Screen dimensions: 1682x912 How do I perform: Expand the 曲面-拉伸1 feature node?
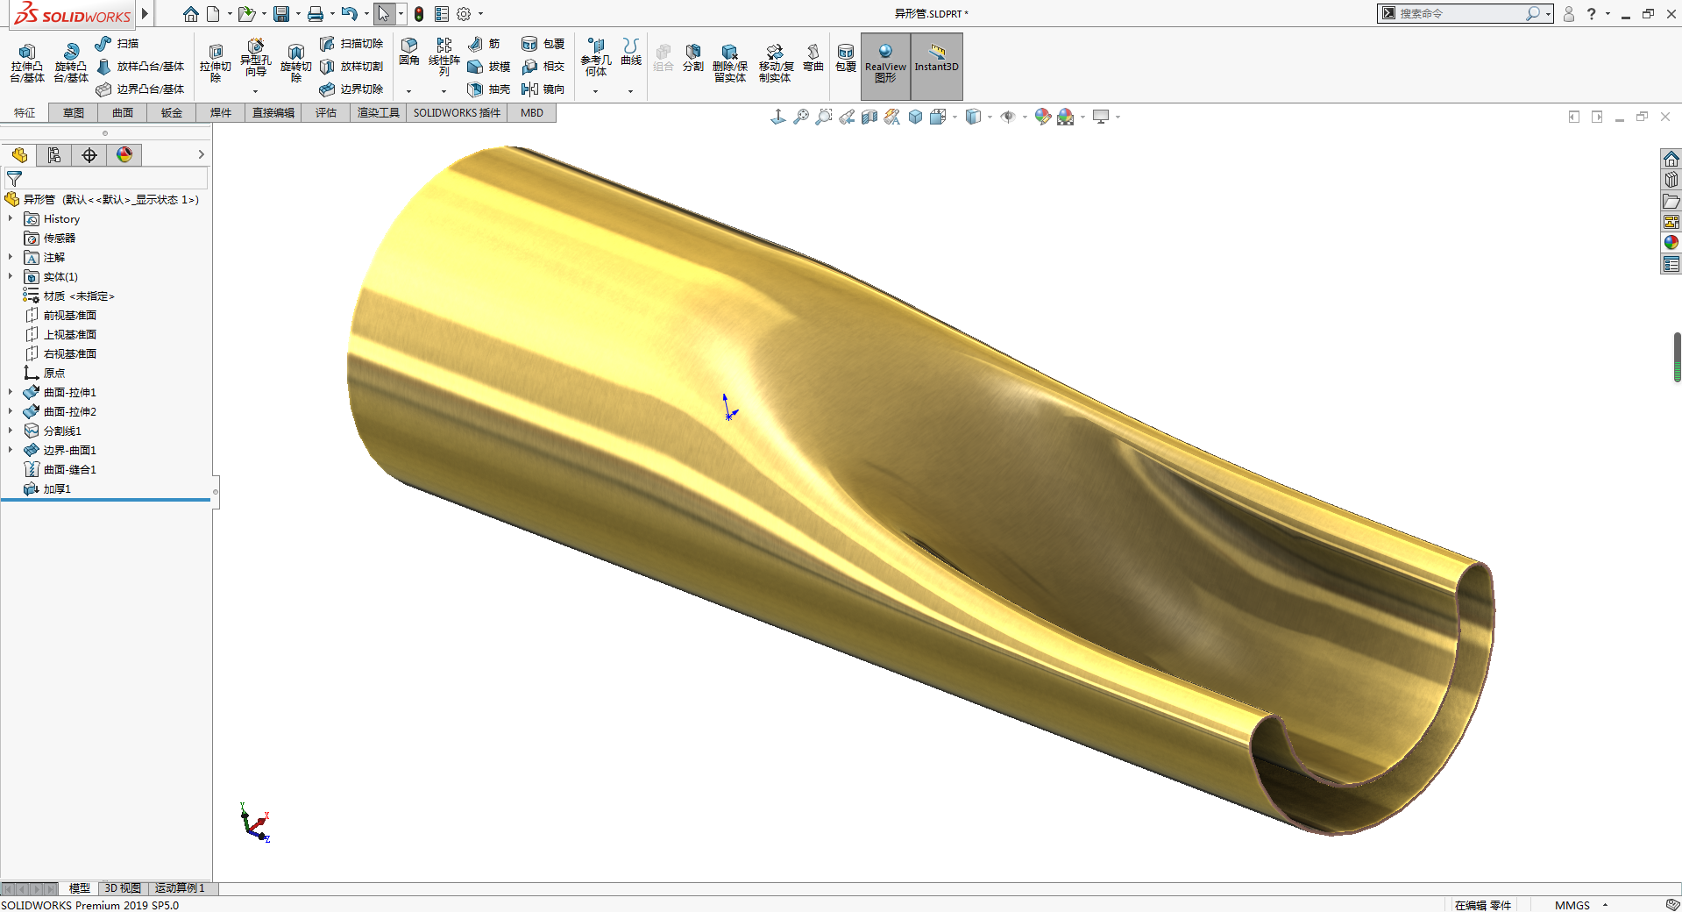(x=11, y=392)
